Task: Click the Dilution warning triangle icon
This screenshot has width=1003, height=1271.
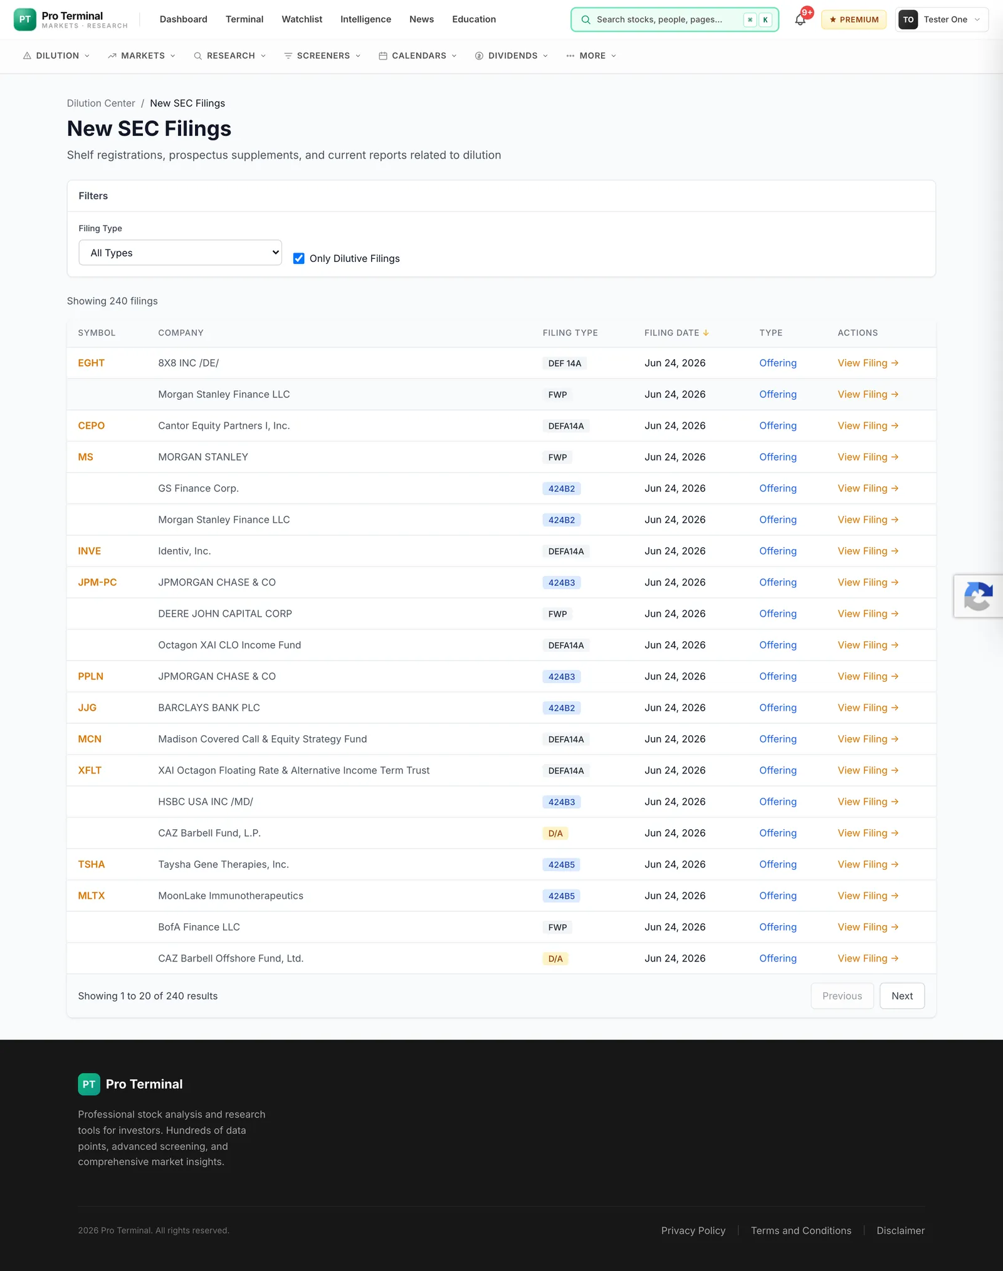Action: pos(27,56)
